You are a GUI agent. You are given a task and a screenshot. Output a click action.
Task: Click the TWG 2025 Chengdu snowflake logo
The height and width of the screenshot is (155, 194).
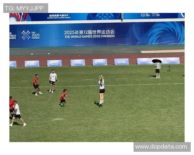tap(26, 35)
